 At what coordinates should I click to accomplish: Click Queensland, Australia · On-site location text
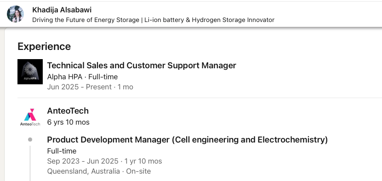[99, 171]
